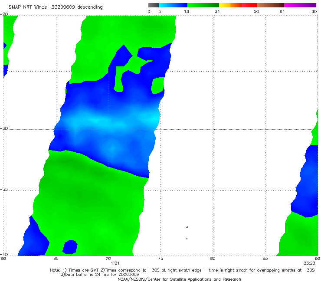Click the latitude label '-30'
Screen dimensions: 321x282
tap(4, 128)
